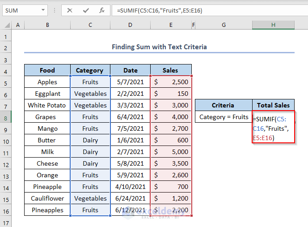Select column H header
The width and height of the screenshot is (308, 227).
[x=273, y=26]
